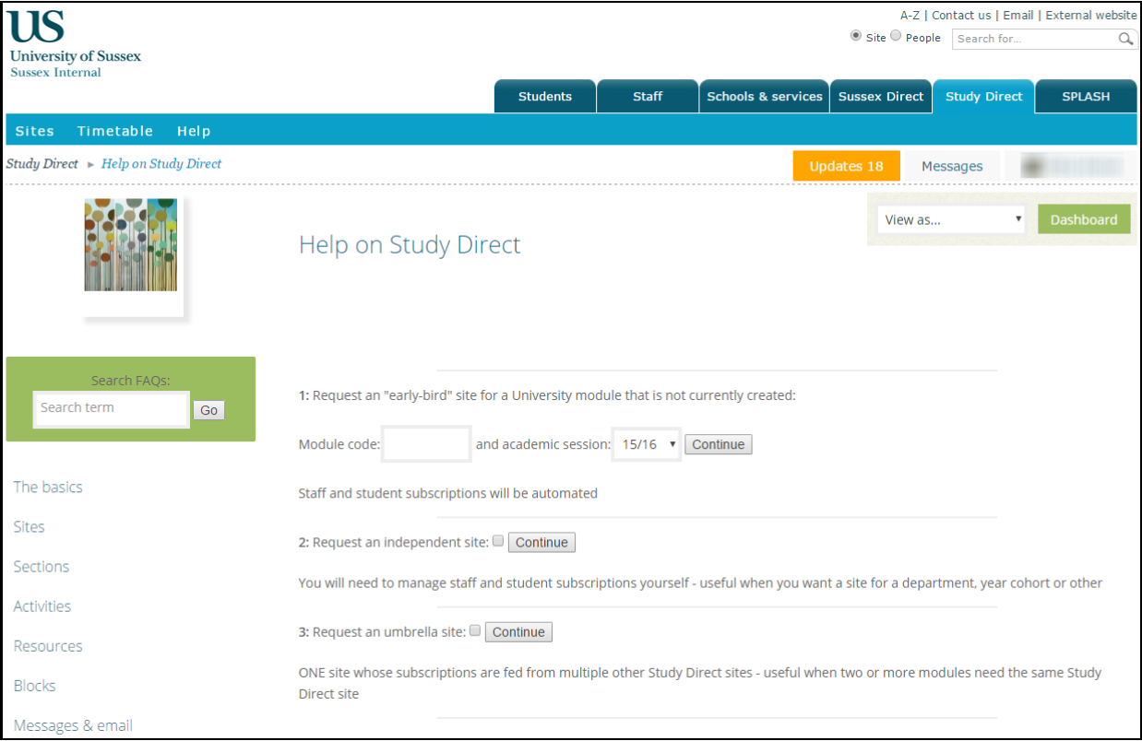Screen dimensions: 1142x741
Task: Click the Help on Study Direct breadcrumb
Action: (x=161, y=164)
